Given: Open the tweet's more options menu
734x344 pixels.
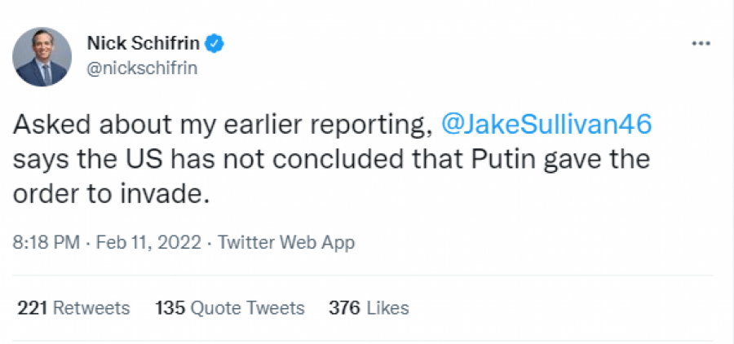Looking at the screenshot, I should tap(700, 44).
